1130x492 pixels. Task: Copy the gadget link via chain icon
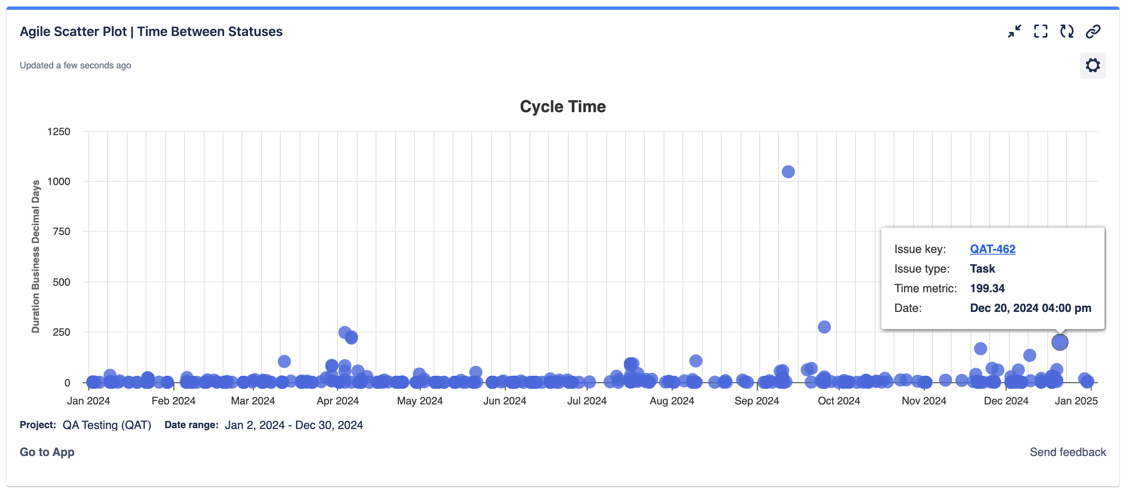(x=1093, y=32)
